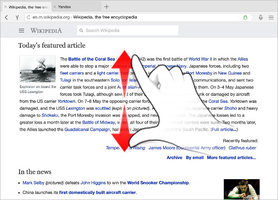Activate voice search microphone icon
This screenshot has width=278, height=200.
pyautogui.click(x=260, y=17)
